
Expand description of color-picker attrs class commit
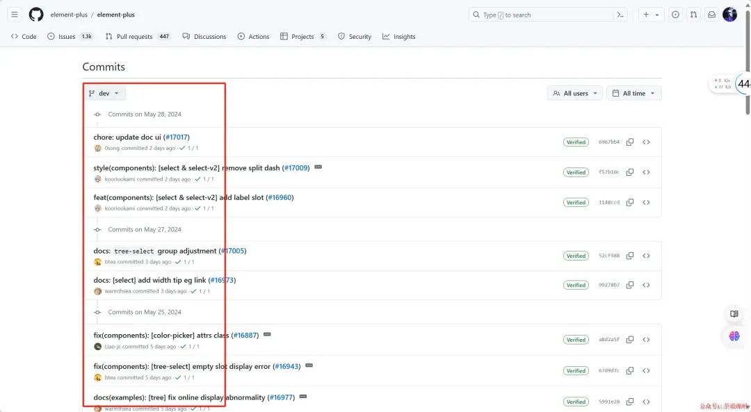[267, 334]
